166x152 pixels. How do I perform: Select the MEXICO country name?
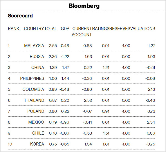36,122
